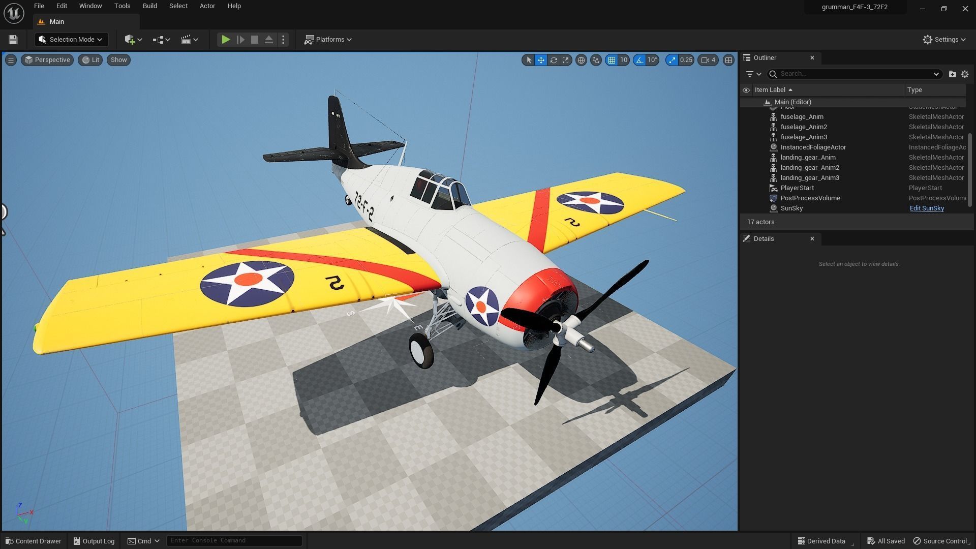Open the Actor menu

coord(207,6)
